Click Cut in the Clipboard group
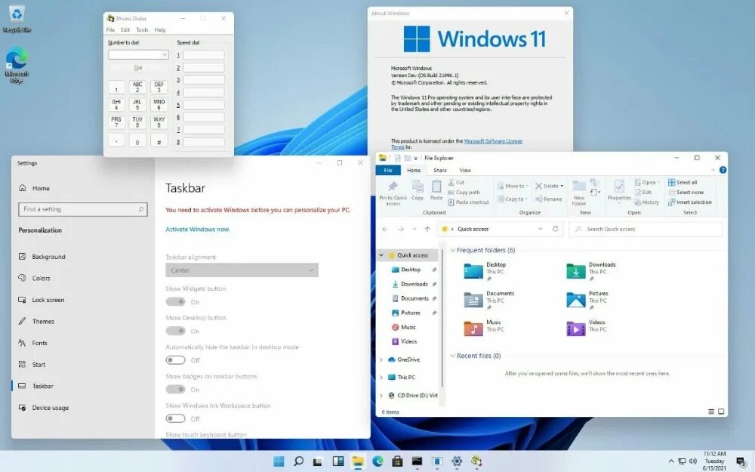The width and height of the screenshot is (755, 472). pos(457,182)
